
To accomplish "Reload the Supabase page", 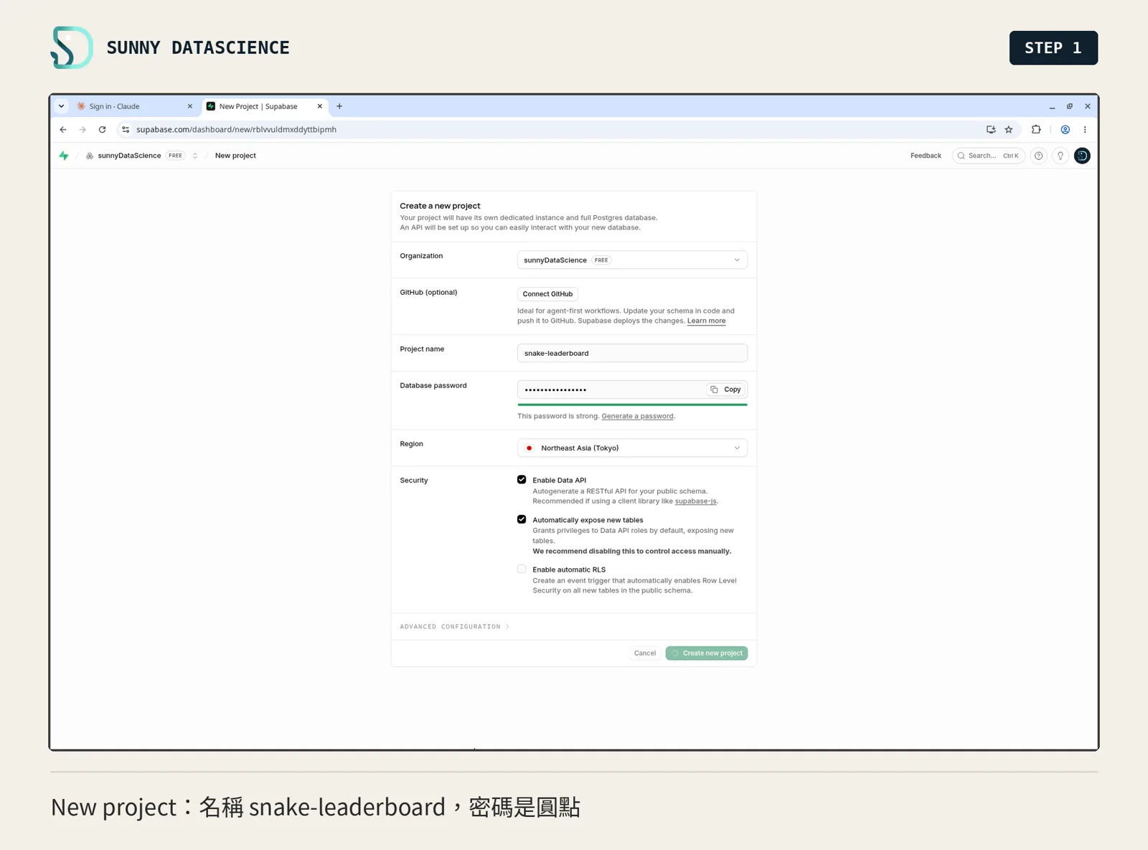I will pos(103,130).
